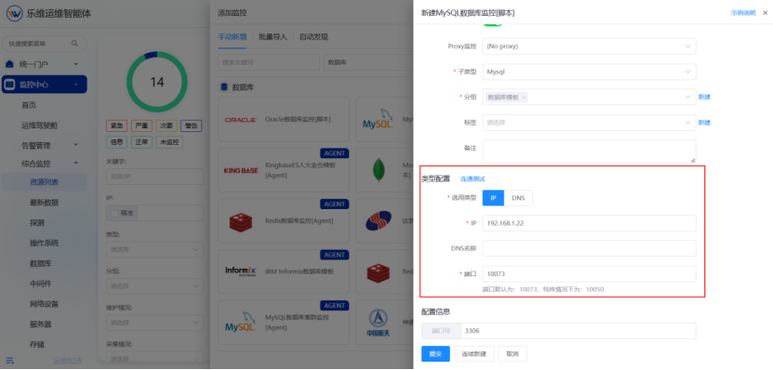The width and height of the screenshot is (773, 370).
Task: Choose IP as 选用类型
Action: click(x=493, y=198)
